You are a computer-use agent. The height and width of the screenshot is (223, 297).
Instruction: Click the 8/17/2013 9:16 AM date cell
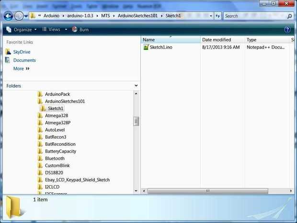(221, 47)
